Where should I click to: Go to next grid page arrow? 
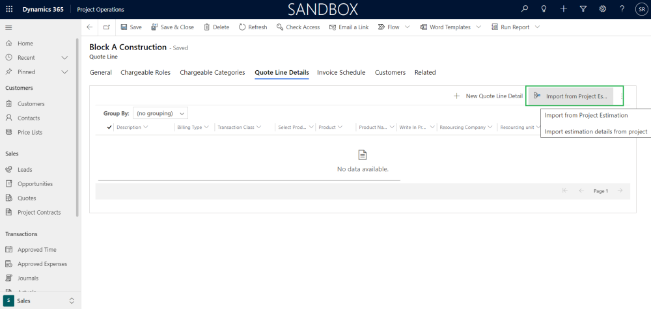pyautogui.click(x=620, y=191)
